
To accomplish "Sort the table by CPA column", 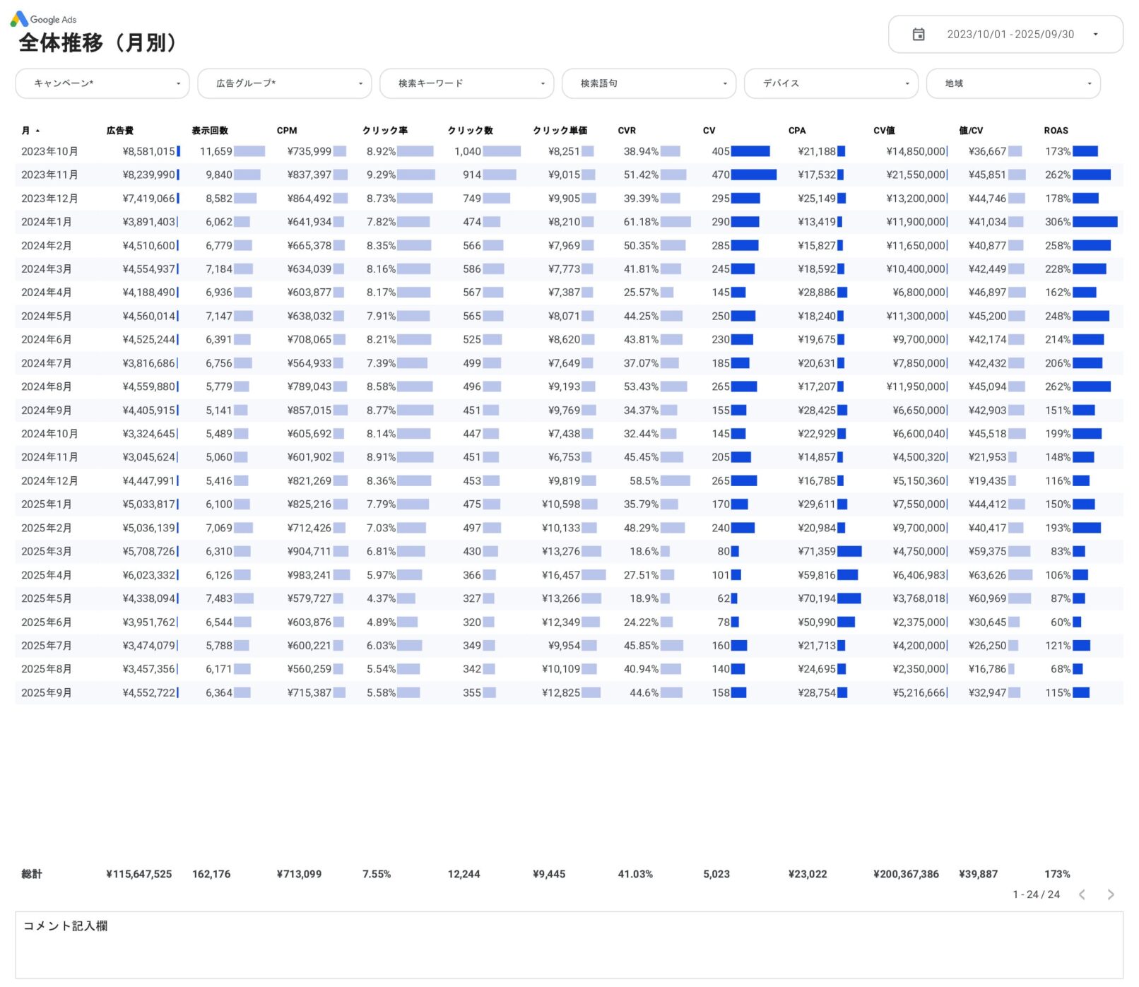I will (x=797, y=131).
